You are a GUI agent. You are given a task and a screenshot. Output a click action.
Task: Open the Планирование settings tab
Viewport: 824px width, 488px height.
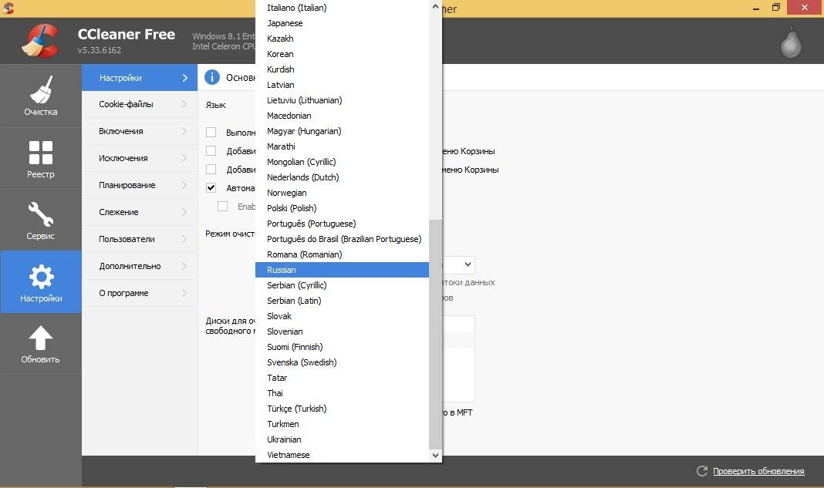coord(140,185)
